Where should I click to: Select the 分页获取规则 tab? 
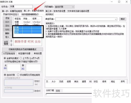click(9, 53)
